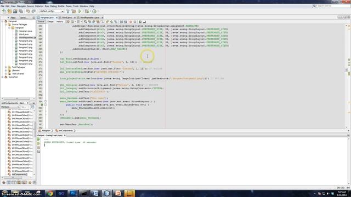
Task: Click the Find Selection magnifier icon
Action: coord(86,22)
